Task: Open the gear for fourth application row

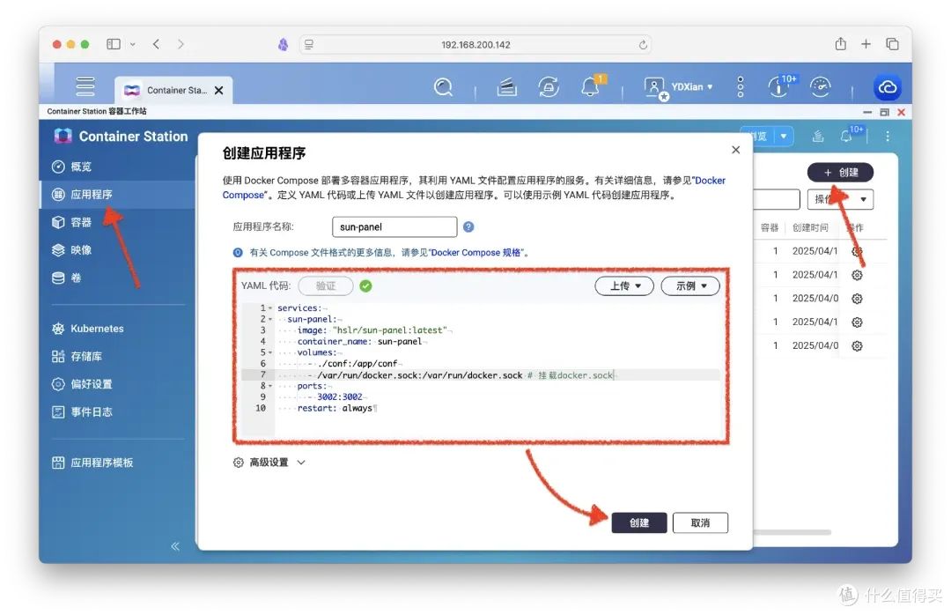Action: coord(857,322)
